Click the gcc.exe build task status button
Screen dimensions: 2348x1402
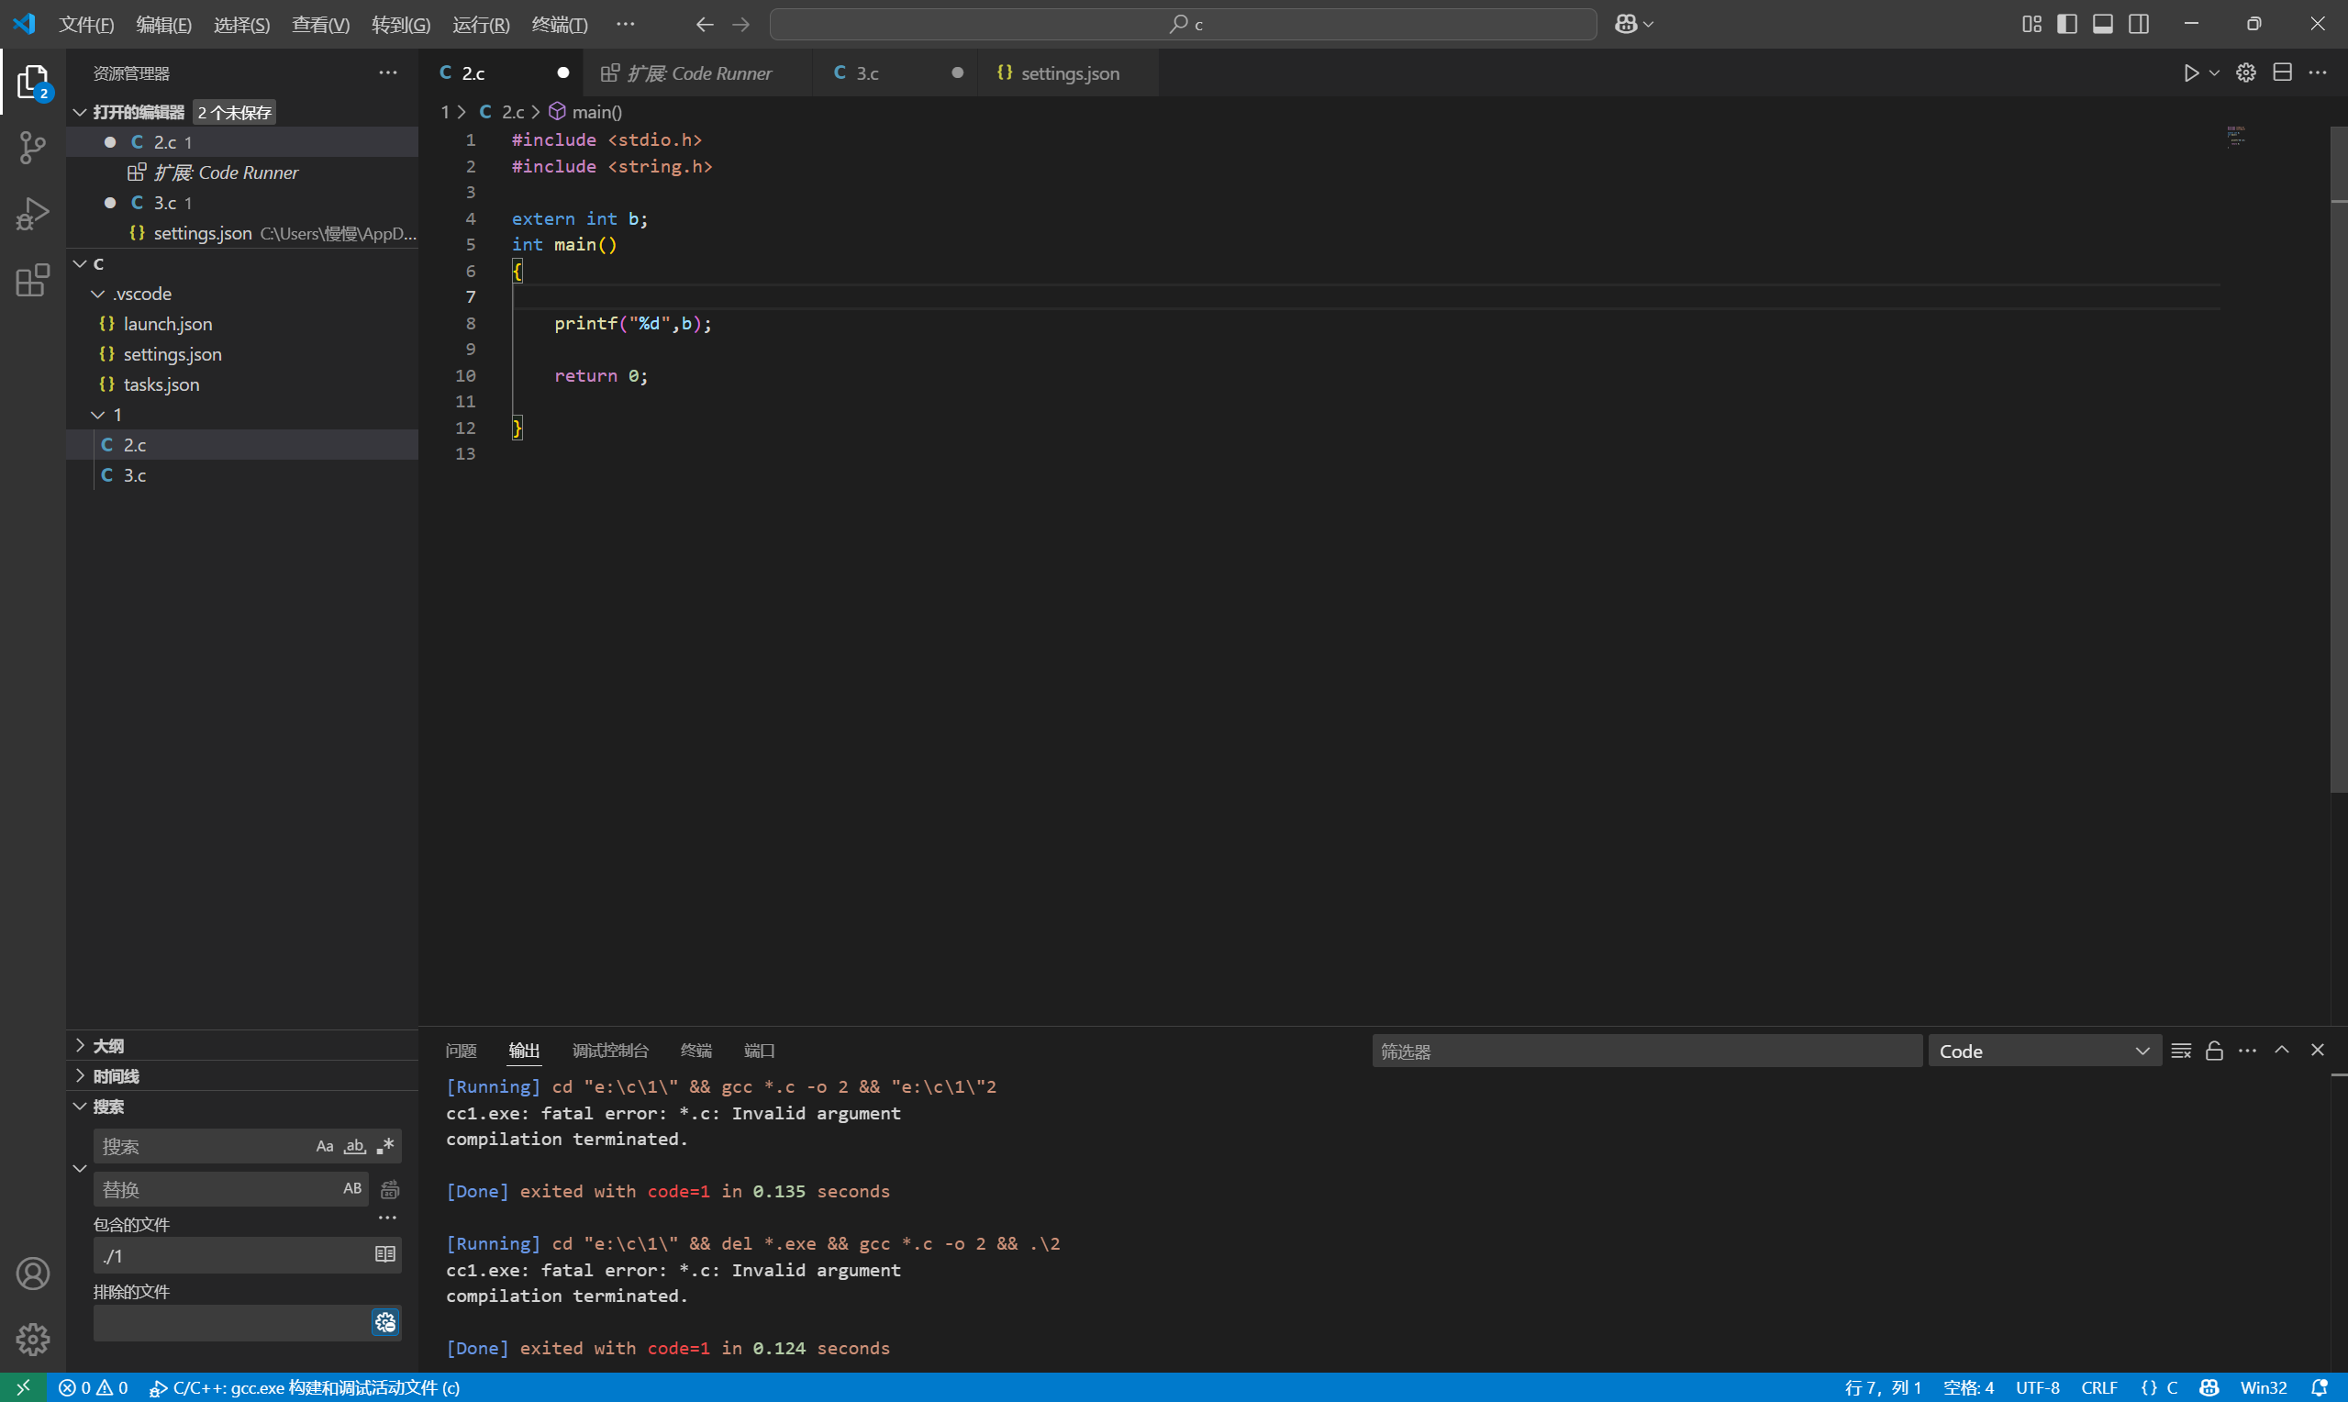coord(304,1388)
